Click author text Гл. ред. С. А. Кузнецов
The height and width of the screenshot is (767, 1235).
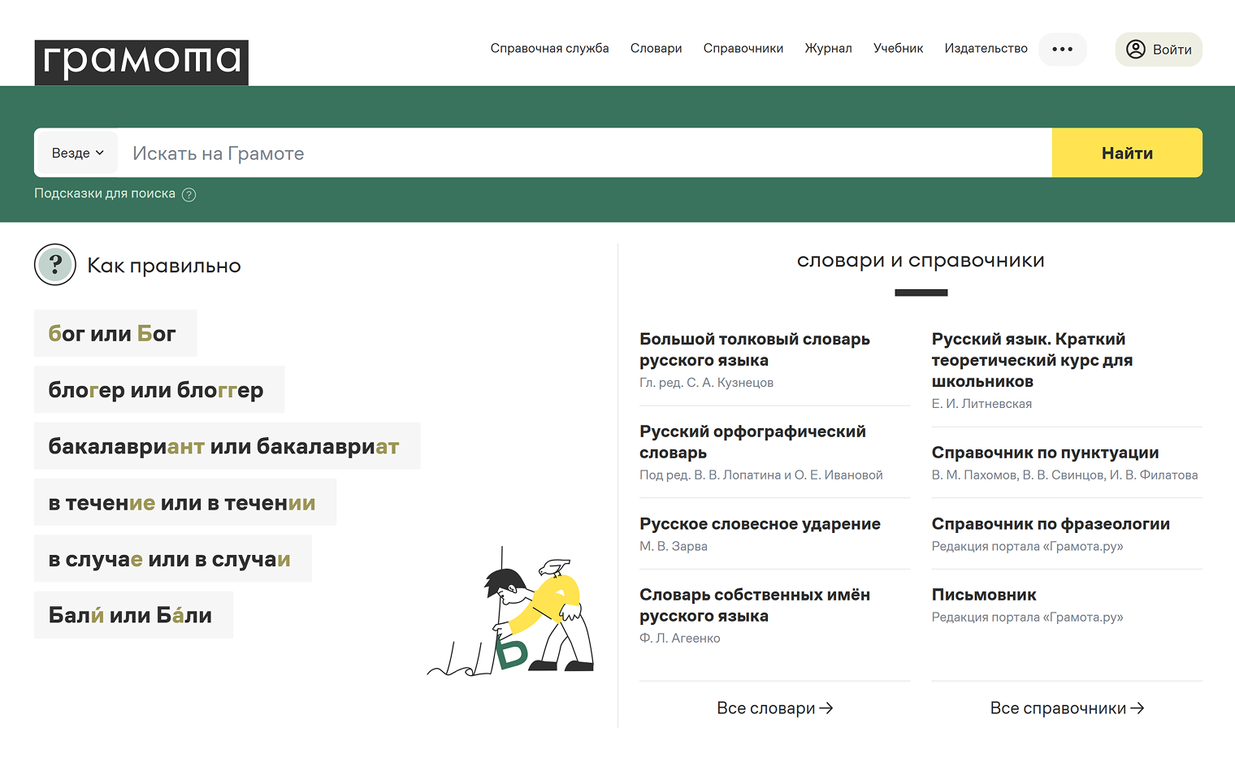pyautogui.click(x=706, y=383)
